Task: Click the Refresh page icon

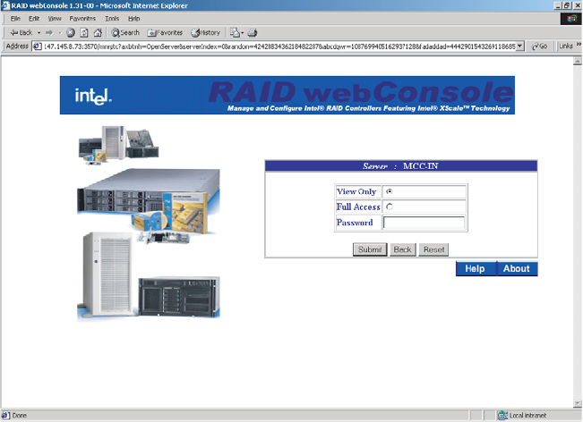Action: 84,33
